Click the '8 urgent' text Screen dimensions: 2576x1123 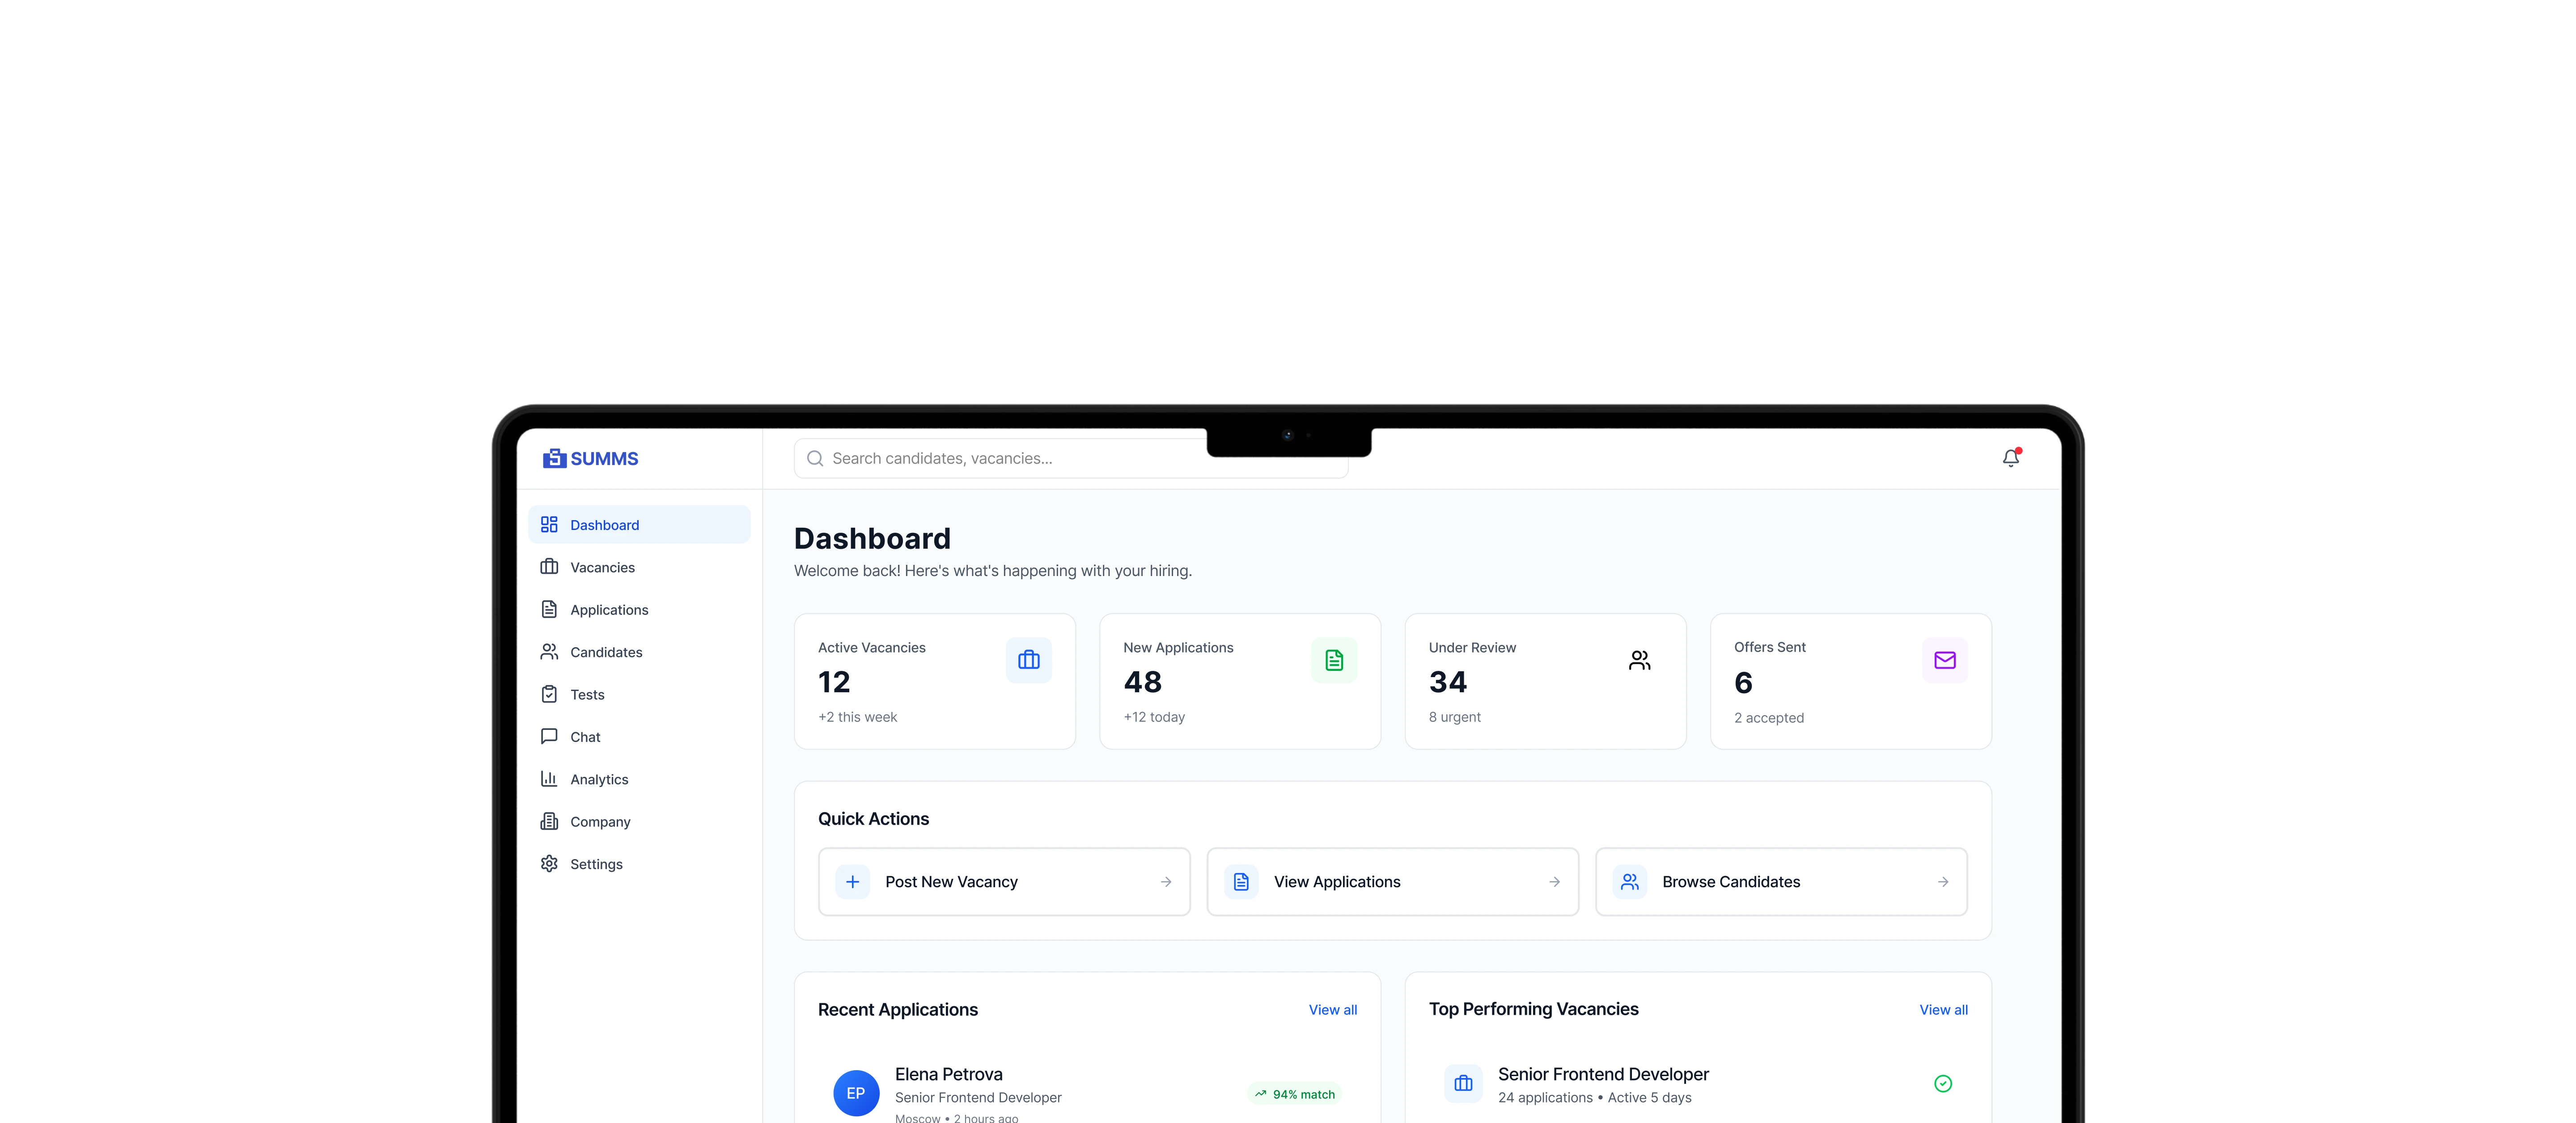coord(1454,717)
